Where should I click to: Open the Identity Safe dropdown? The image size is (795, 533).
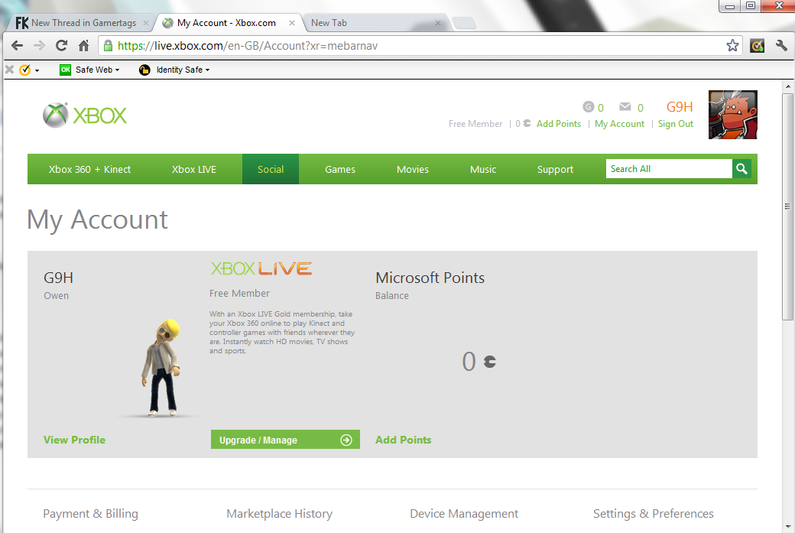pyautogui.click(x=174, y=70)
